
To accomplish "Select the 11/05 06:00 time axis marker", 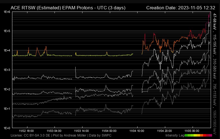I will (x=192, y=131).
